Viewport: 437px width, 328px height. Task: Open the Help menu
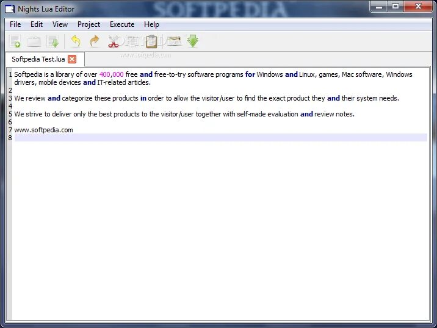[x=151, y=24]
